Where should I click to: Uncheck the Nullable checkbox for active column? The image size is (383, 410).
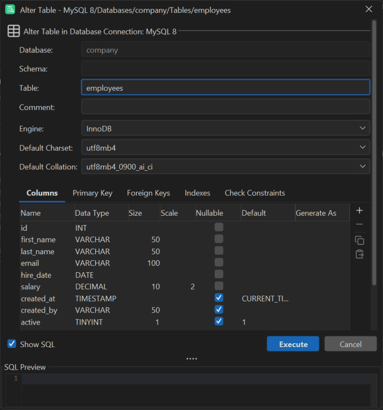(218, 321)
